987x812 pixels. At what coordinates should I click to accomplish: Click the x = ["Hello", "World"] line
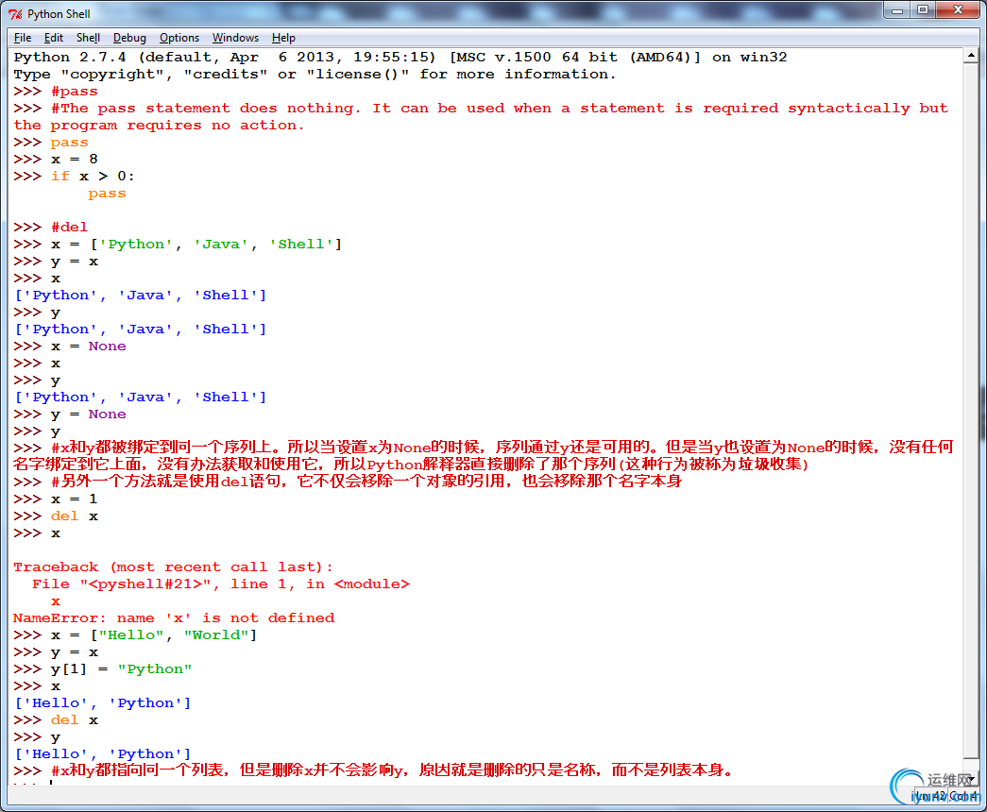pyautogui.click(x=154, y=635)
